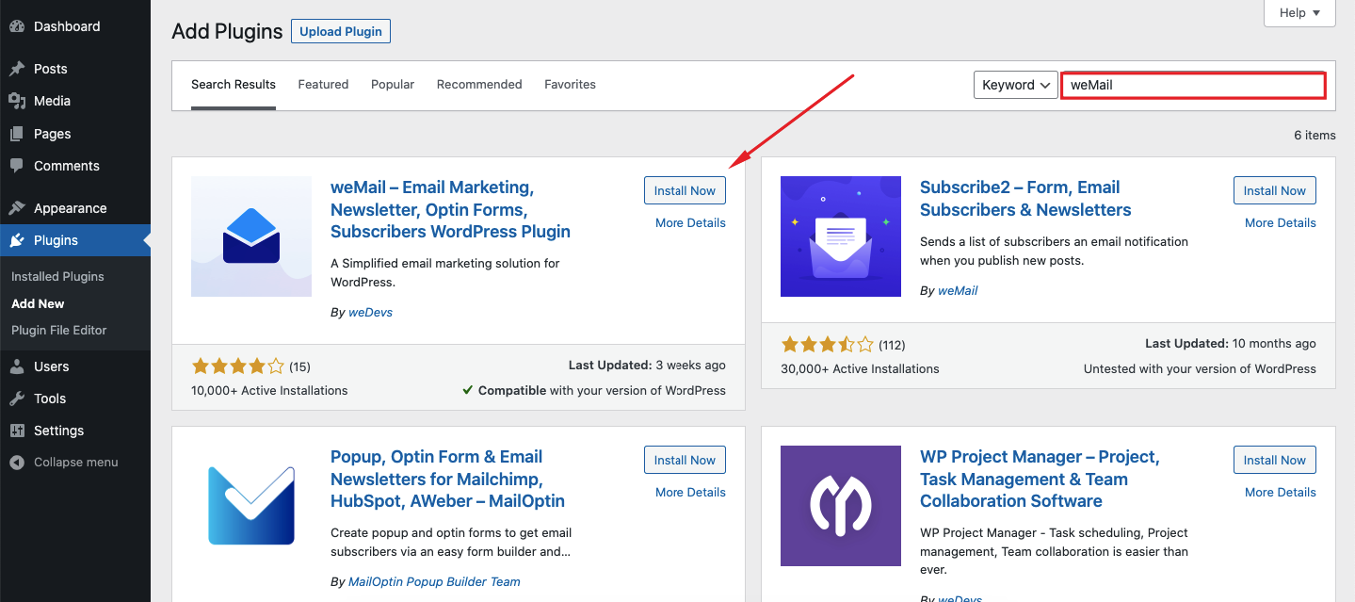1355x602 pixels.
Task: Click inside the plugin search field
Action: pos(1192,84)
